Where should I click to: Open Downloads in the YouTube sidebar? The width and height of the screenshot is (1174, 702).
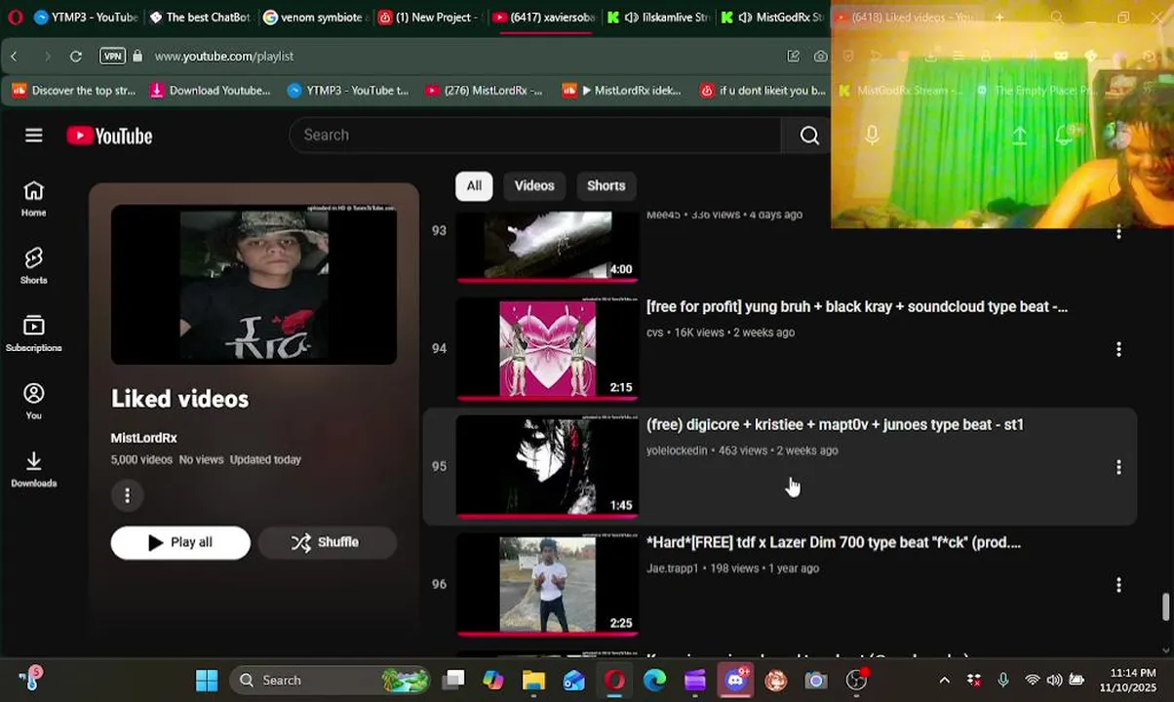(x=34, y=469)
